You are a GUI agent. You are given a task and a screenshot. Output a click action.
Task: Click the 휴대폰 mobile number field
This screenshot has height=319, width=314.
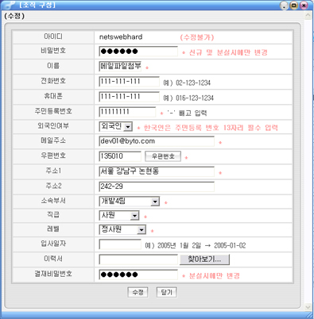pos(130,97)
